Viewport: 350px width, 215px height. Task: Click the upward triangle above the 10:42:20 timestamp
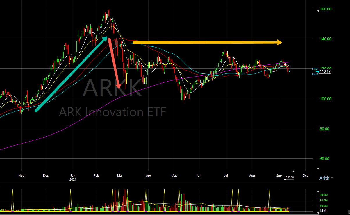[x=294, y=171]
